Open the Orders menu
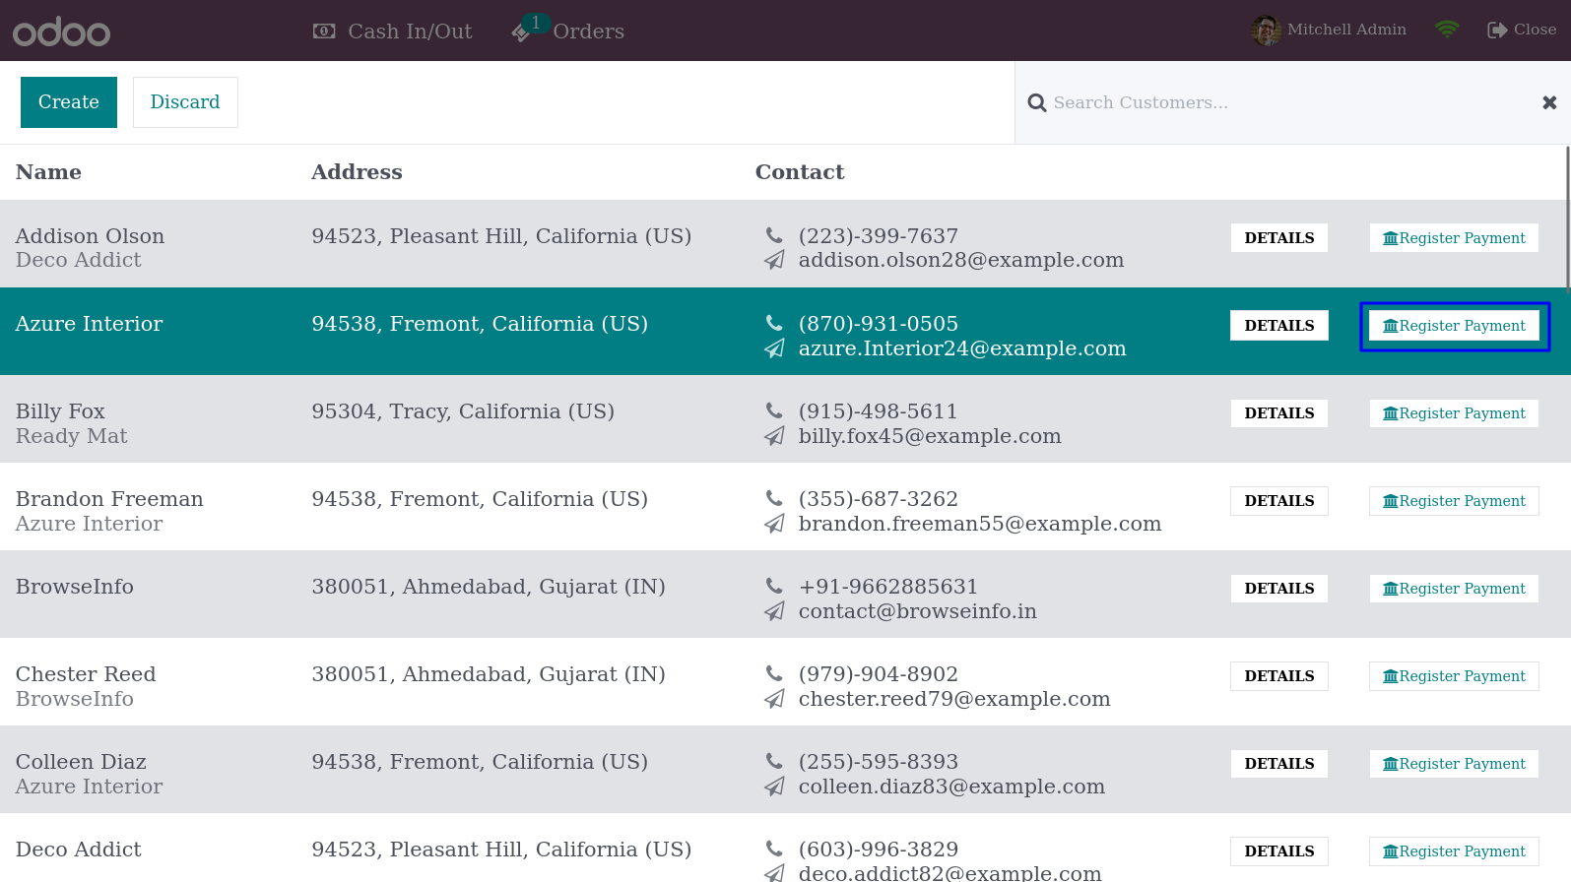1571x882 pixels. point(588,31)
